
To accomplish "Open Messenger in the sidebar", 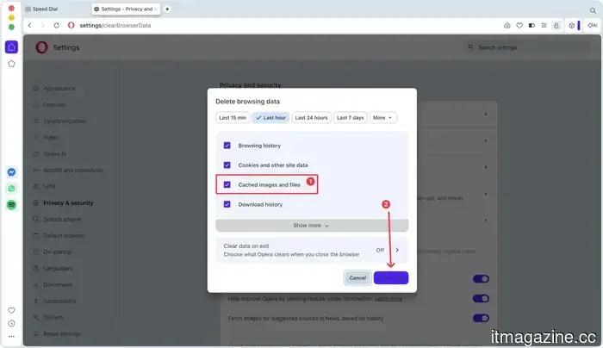I will pos(11,172).
